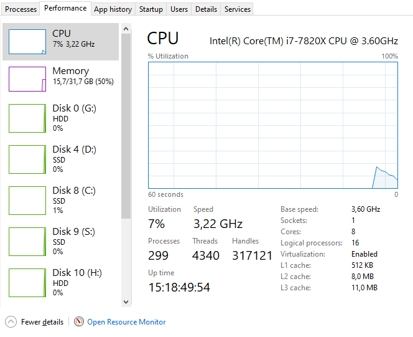Viewport: 413px width, 337px height.
Task: Select the CPU mini graph thumbnail
Action: [27, 42]
